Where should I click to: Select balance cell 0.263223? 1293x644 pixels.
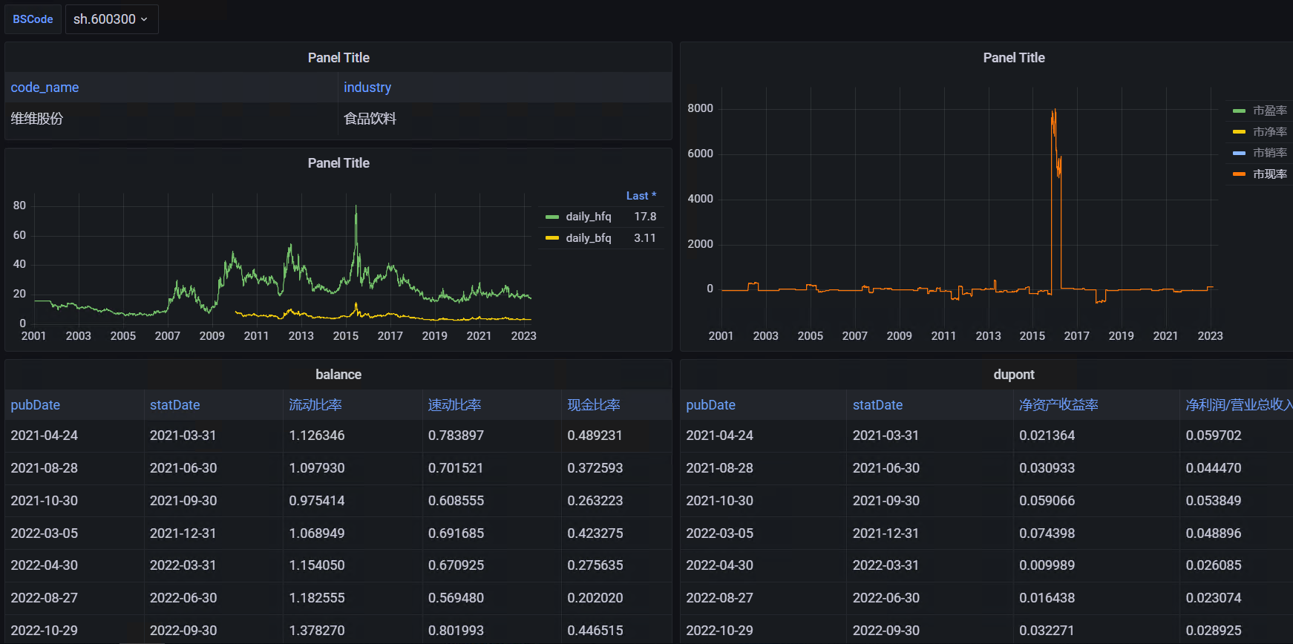616,501
